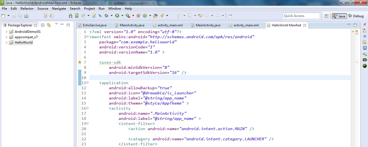
Task: Open the External Tools dropdown arrow
Action: [x=133, y=16]
